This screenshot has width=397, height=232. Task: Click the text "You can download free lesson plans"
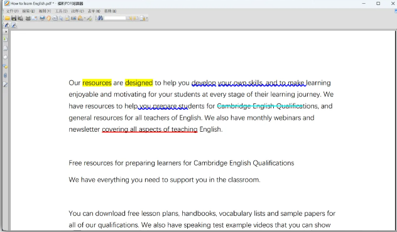click(124, 213)
